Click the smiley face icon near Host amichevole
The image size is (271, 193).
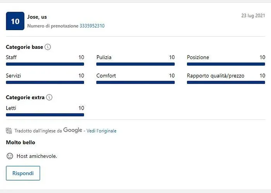tap(10, 156)
